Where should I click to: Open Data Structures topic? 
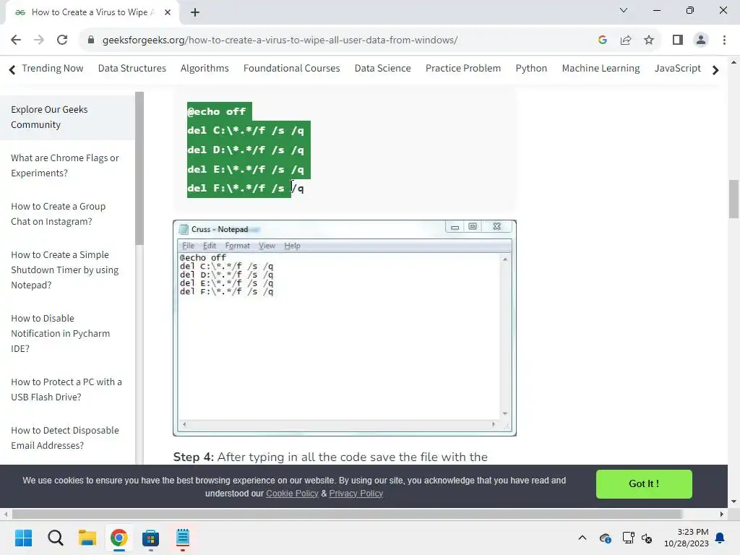pos(132,69)
